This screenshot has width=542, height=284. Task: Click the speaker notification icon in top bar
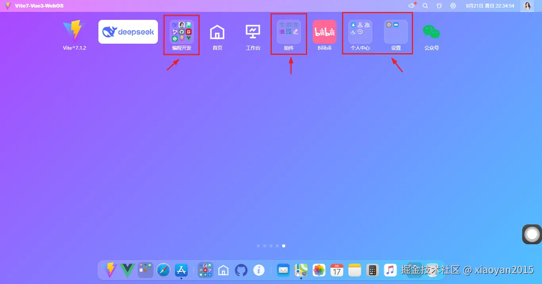pyautogui.click(x=411, y=6)
